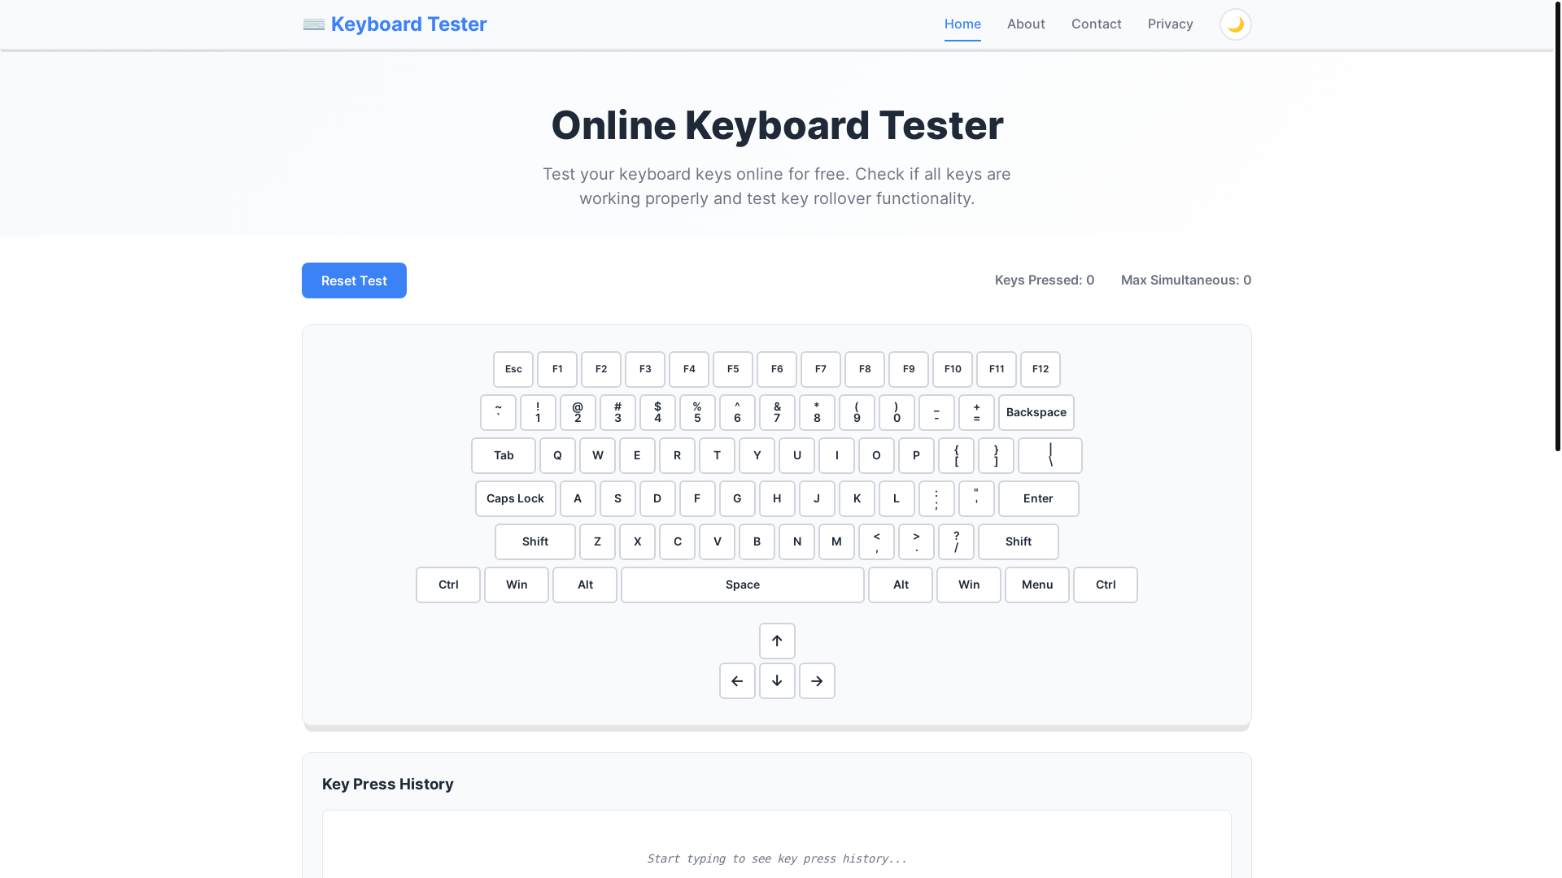Click the Space bar key
Screen dimensions: 1562x878
743,585
